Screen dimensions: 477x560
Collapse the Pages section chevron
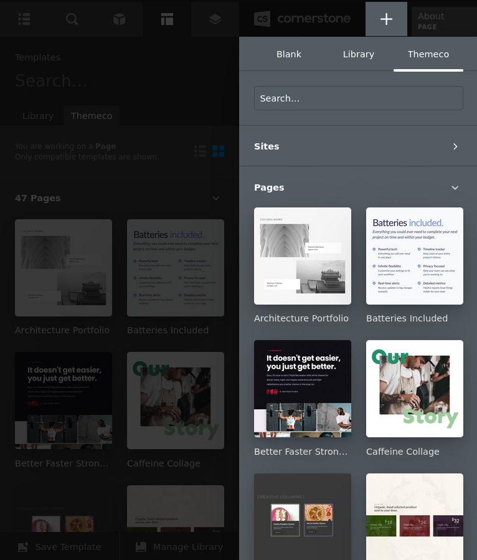click(x=455, y=188)
